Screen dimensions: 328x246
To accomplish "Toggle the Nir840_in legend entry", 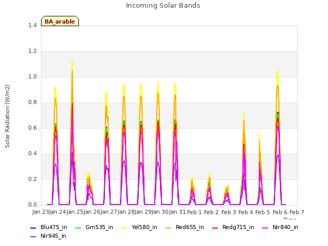I will (280, 227).
